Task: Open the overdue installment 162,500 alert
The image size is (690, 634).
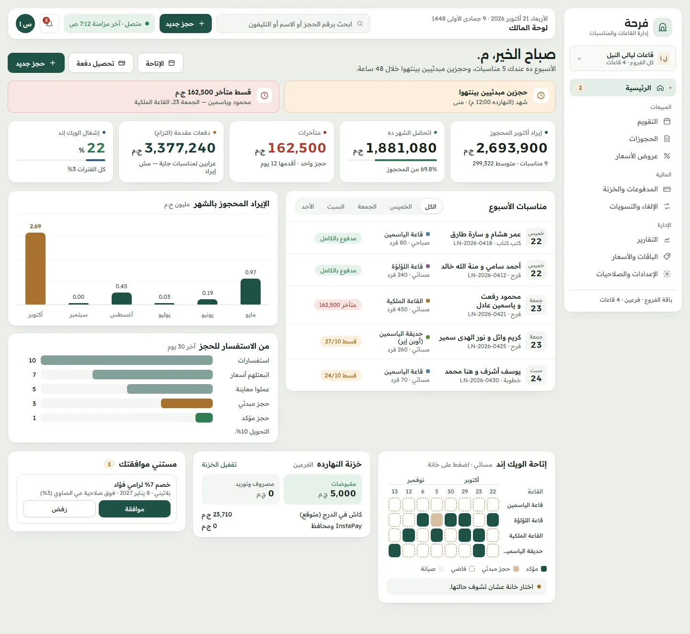Action: point(143,96)
